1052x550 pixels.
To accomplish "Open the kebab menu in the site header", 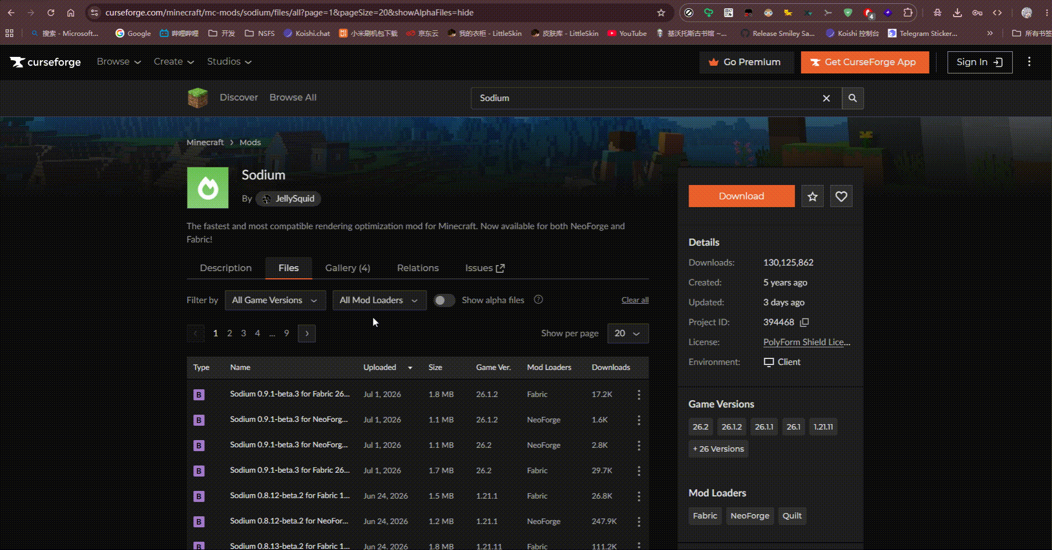I will (1029, 62).
